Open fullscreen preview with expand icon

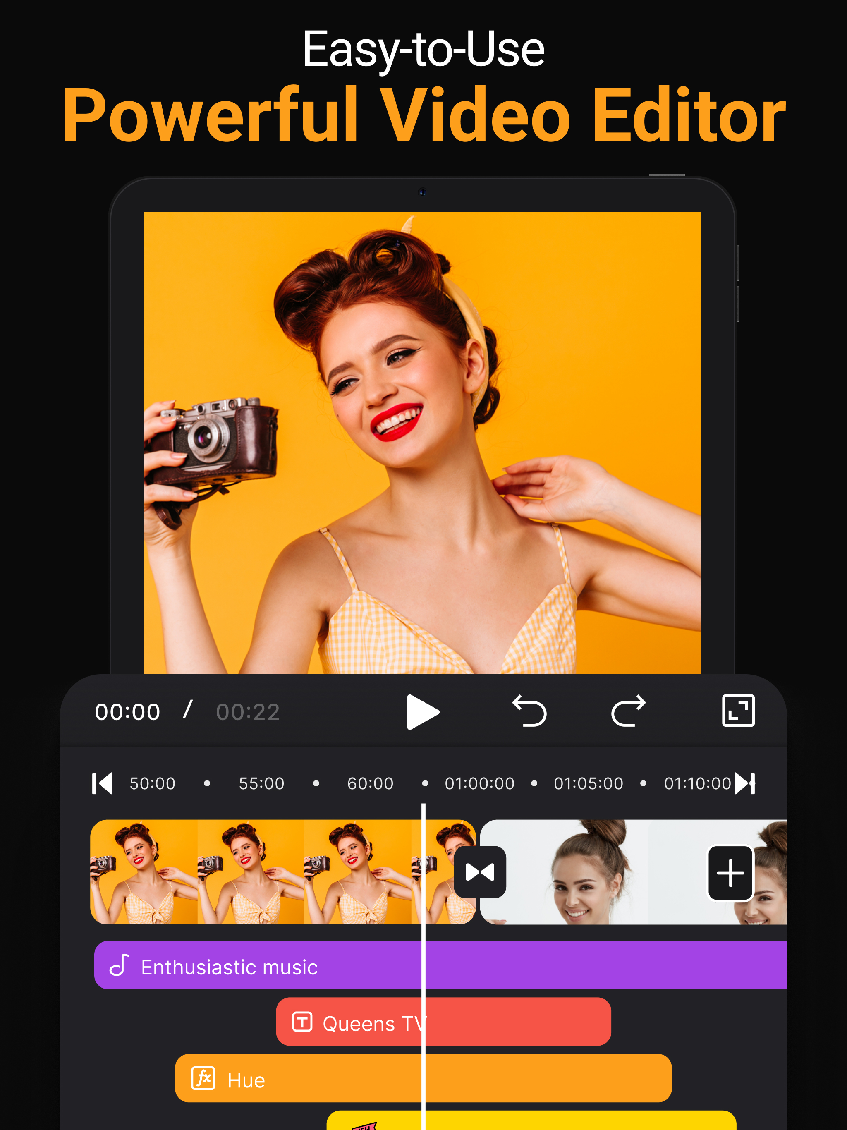(x=738, y=711)
